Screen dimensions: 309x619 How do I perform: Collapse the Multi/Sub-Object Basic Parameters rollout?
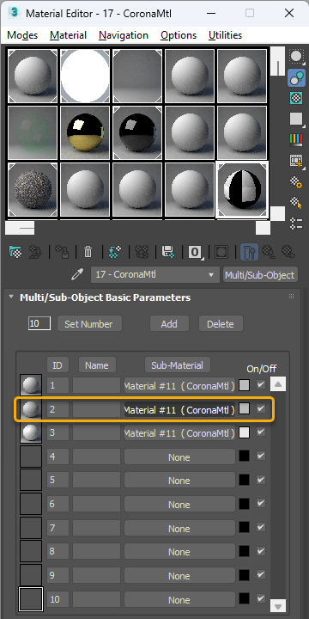coord(11,297)
